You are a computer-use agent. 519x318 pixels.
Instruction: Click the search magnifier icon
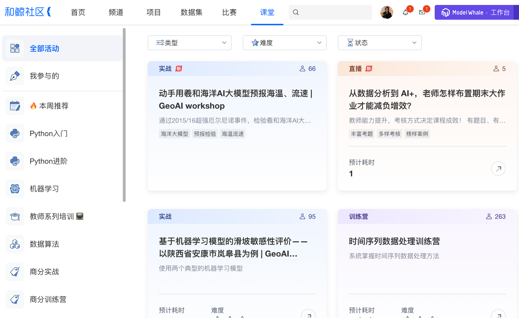click(x=296, y=12)
